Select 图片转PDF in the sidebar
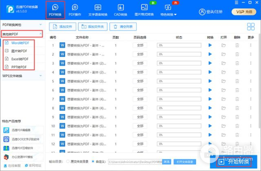The width and height of the screenshot is (261, 171). pyautogui.click(x=19, y=51)
